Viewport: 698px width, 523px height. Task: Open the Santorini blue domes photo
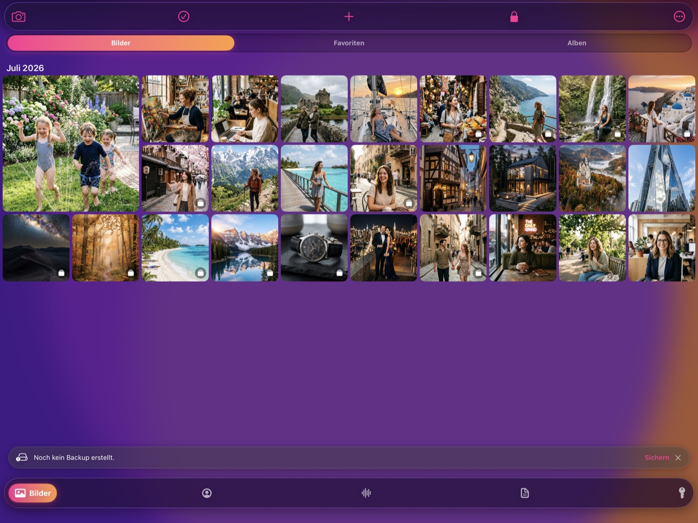tap(662, 109)
